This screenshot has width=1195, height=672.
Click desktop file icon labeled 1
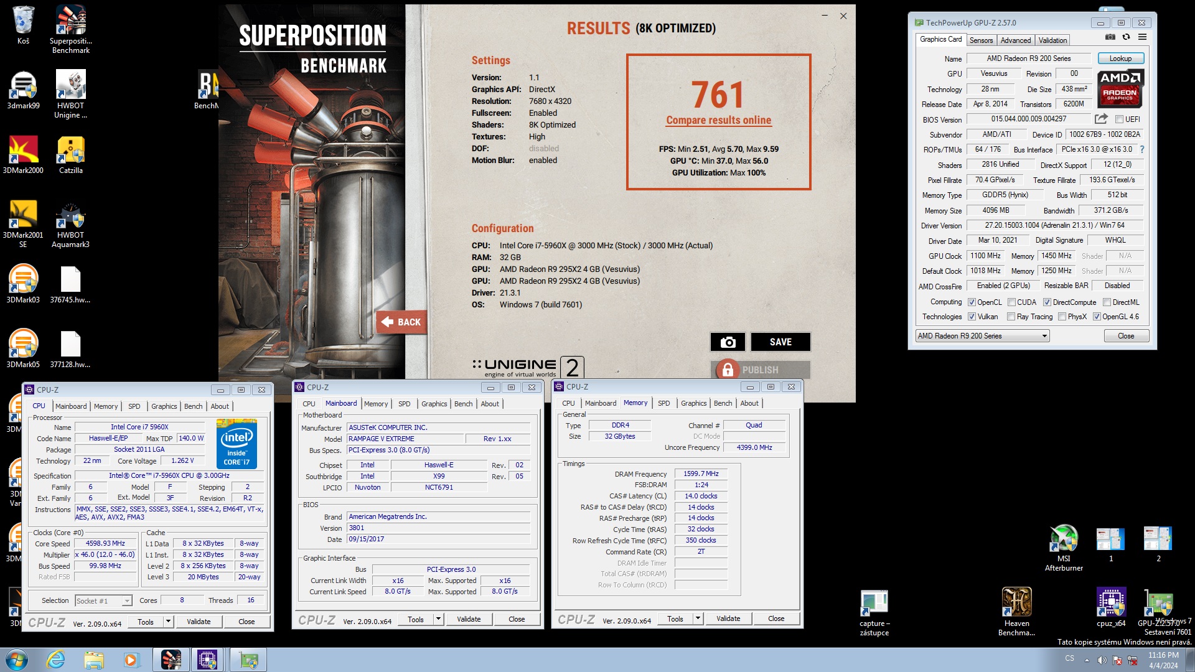(x=1111, y=544)
